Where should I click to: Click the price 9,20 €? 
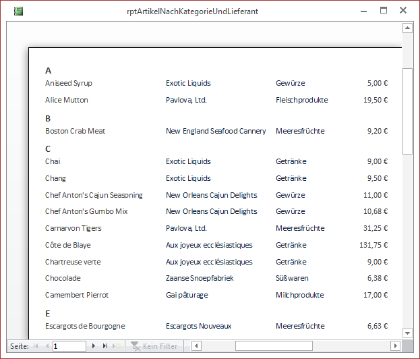coord(377,131)
